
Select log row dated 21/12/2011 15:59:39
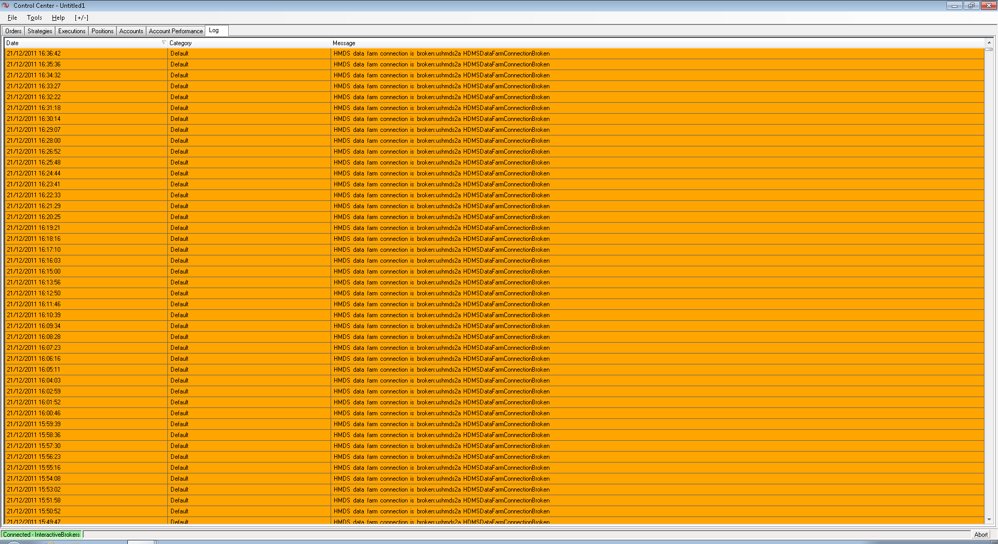click(494, 424)
